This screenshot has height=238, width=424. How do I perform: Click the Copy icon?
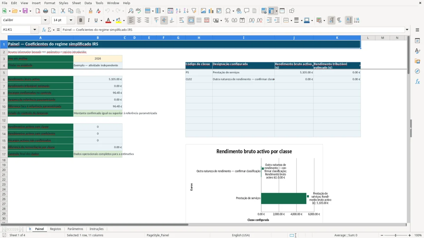(x=71, y=11)
